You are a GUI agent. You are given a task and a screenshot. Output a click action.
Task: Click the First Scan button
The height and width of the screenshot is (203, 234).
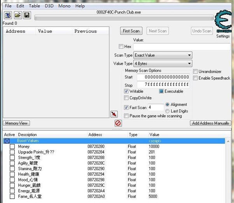(x=131, y=31)
